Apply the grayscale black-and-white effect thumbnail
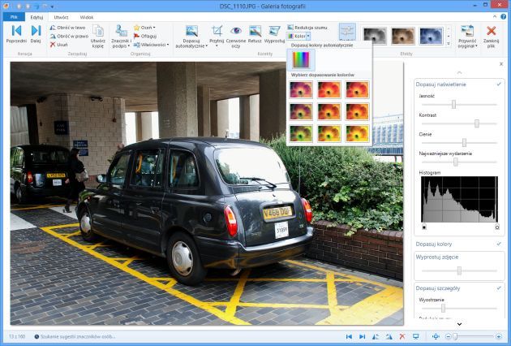511x346 pixels. (x=375, y=36)
